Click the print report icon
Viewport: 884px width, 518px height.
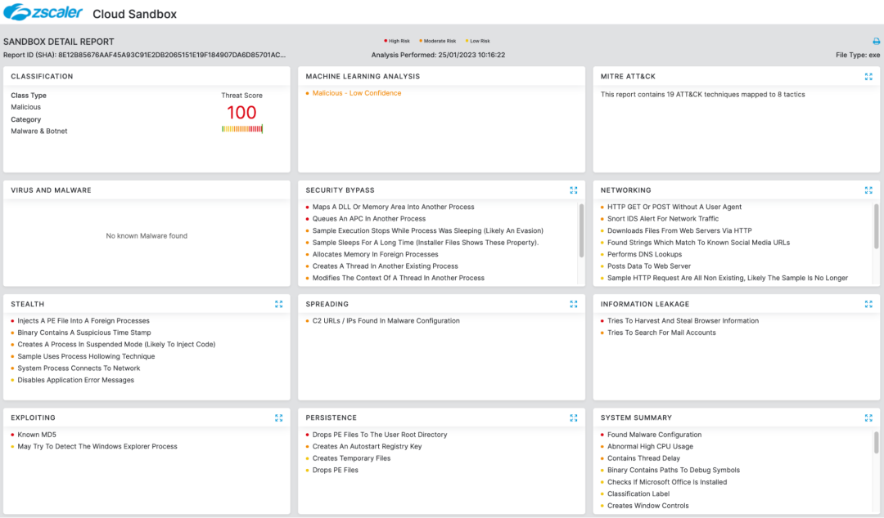click(x=876, y=41)
